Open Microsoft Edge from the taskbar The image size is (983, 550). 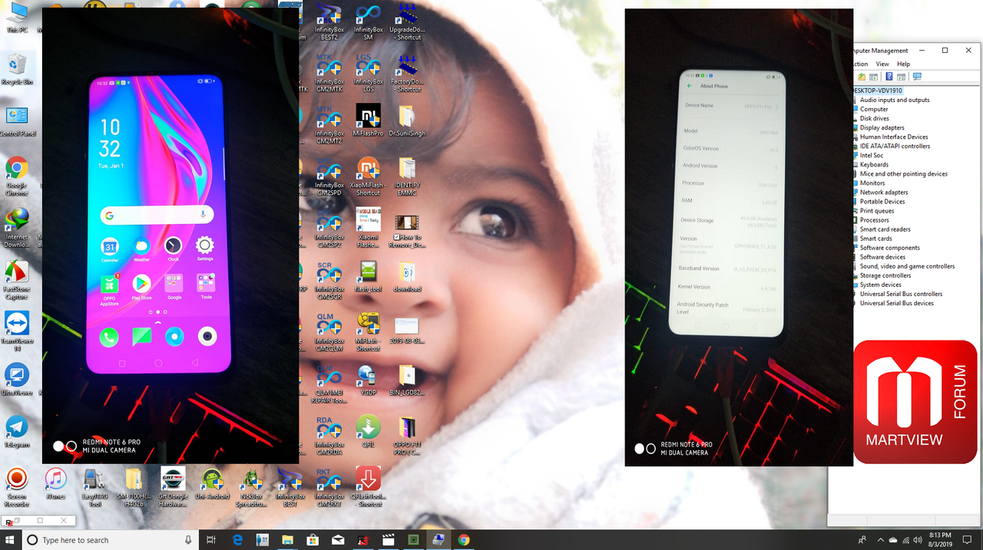(x=237, y=540)
